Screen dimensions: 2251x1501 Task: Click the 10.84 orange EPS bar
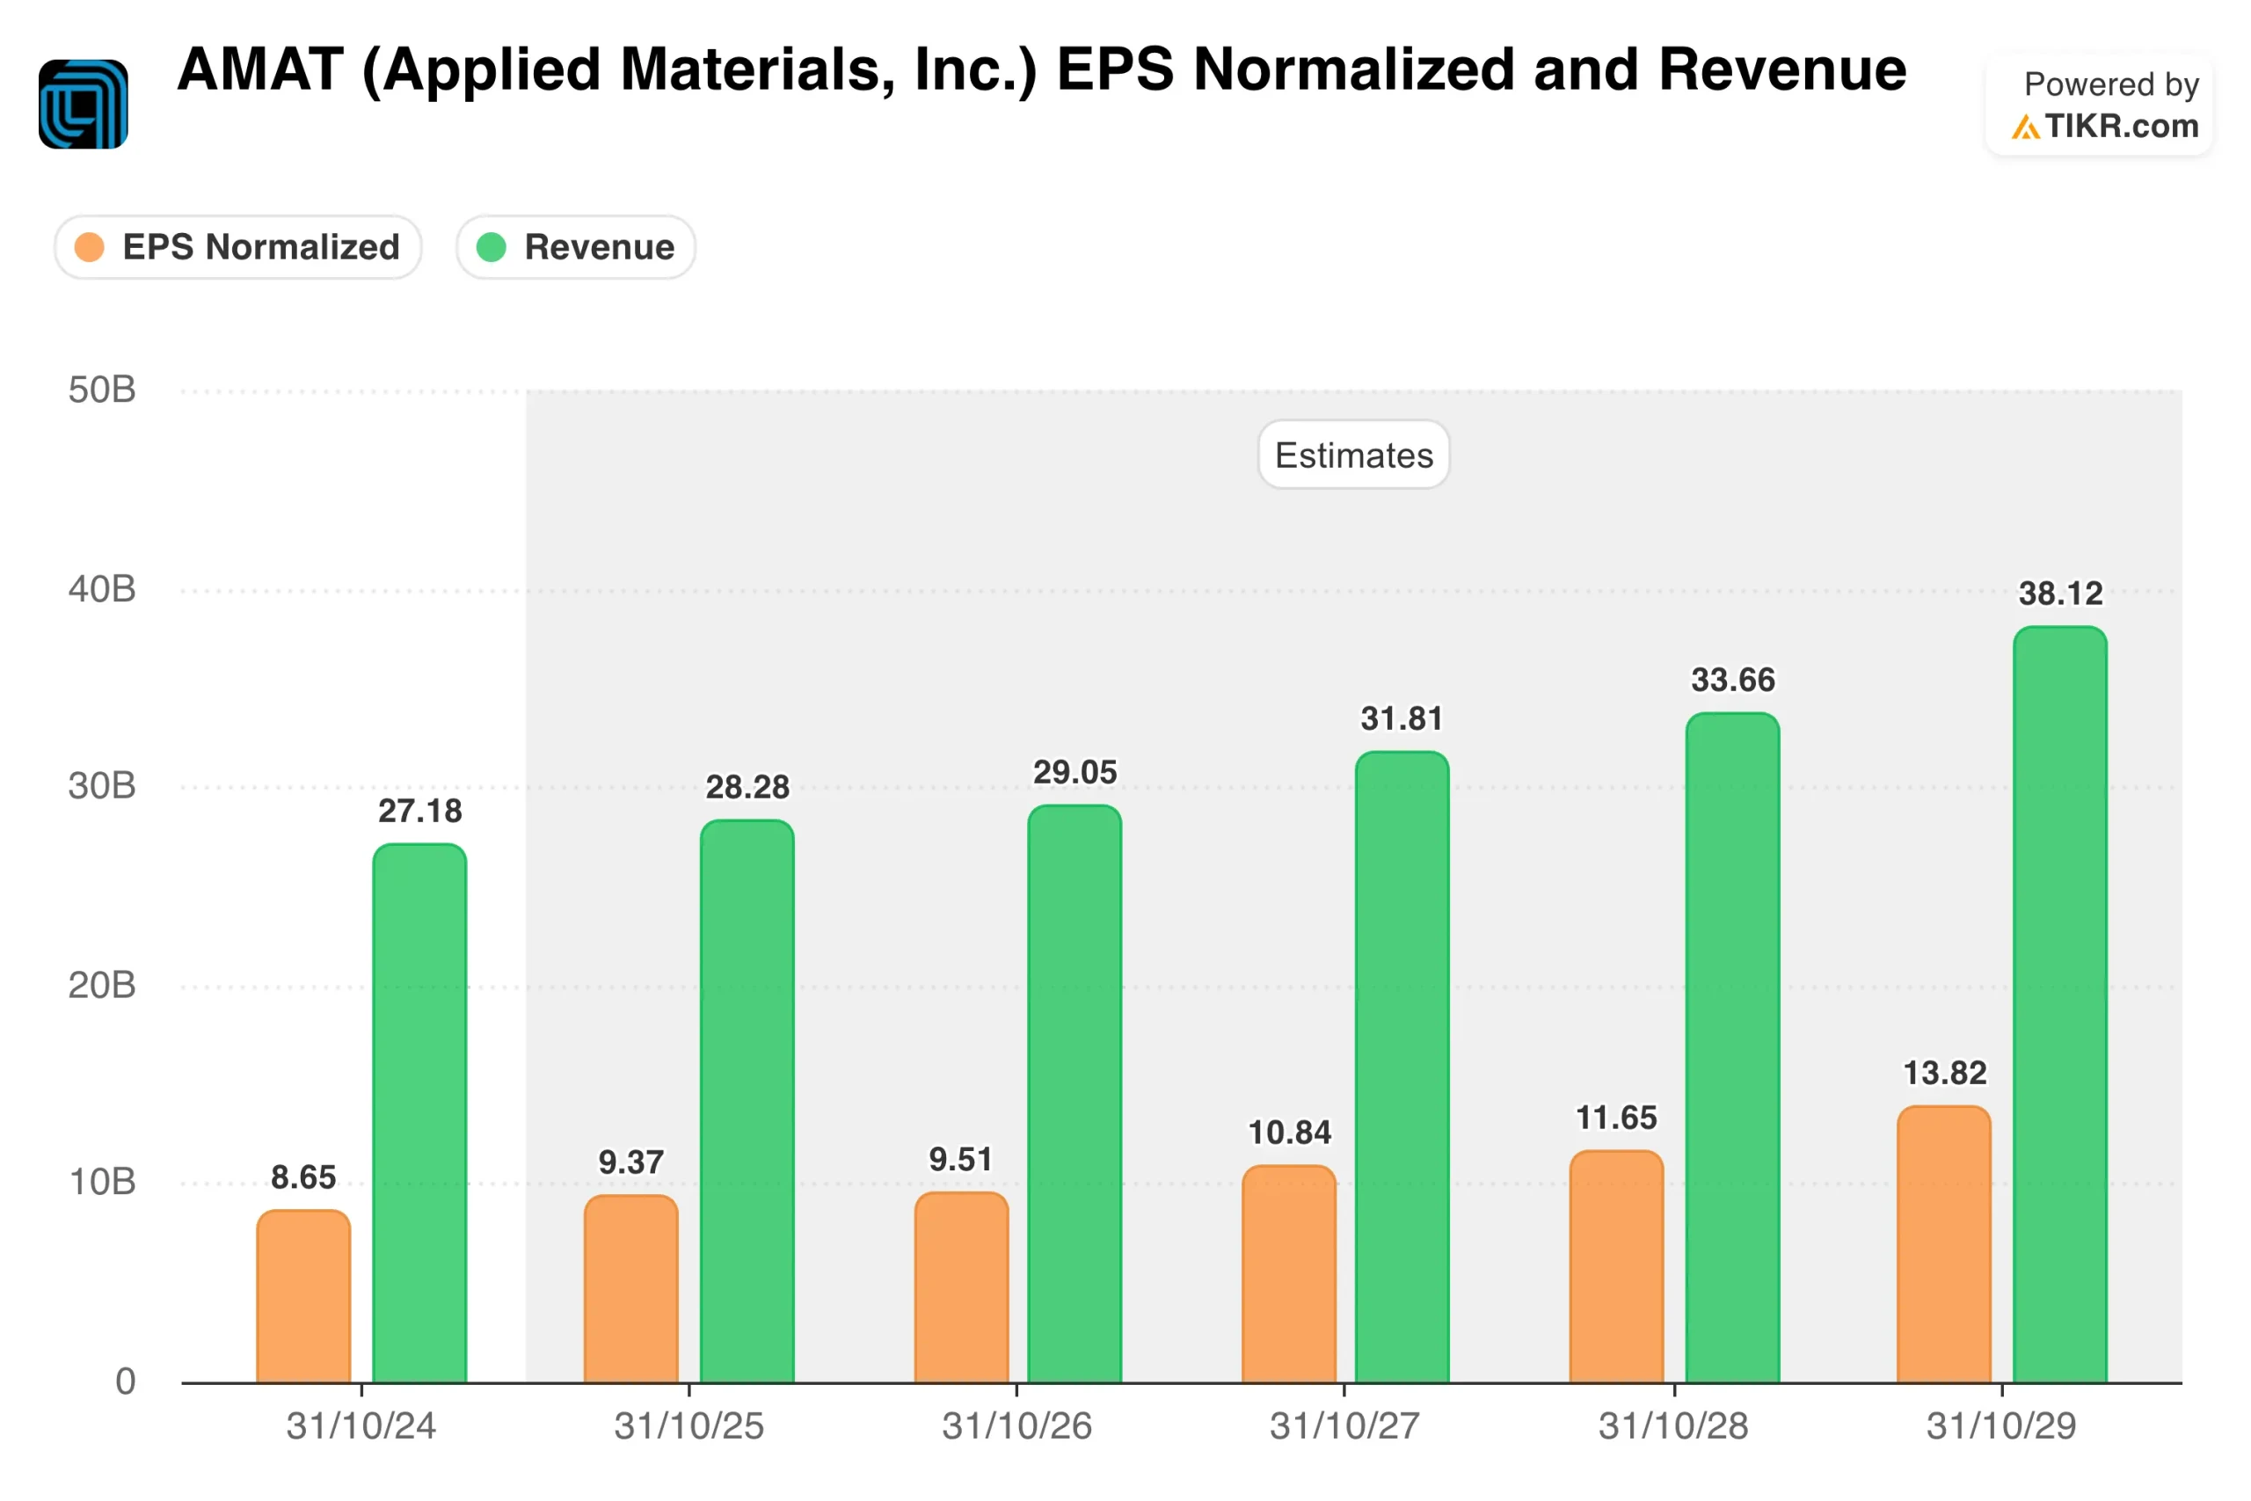pyautogui.click(x=1288, y=1273)
